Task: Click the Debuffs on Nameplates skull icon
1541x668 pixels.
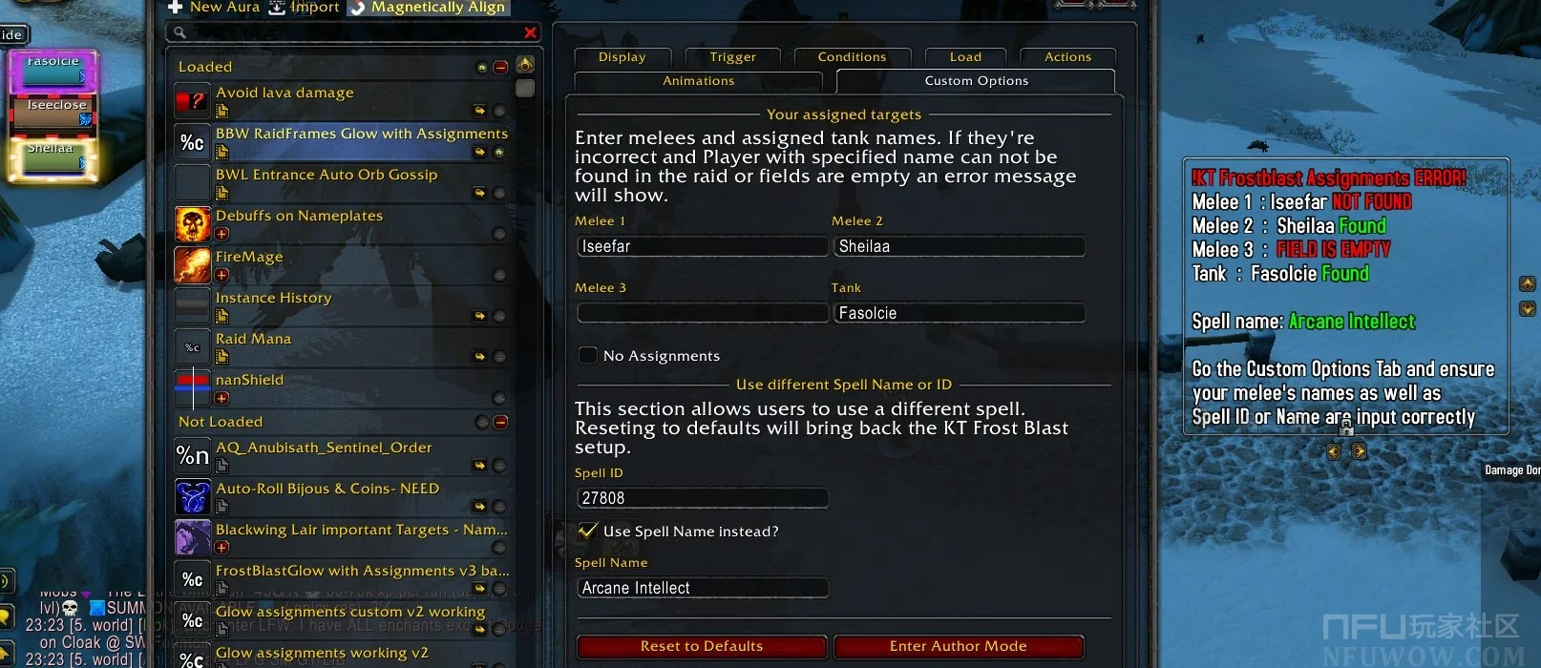Action: [x=193, y=224]
